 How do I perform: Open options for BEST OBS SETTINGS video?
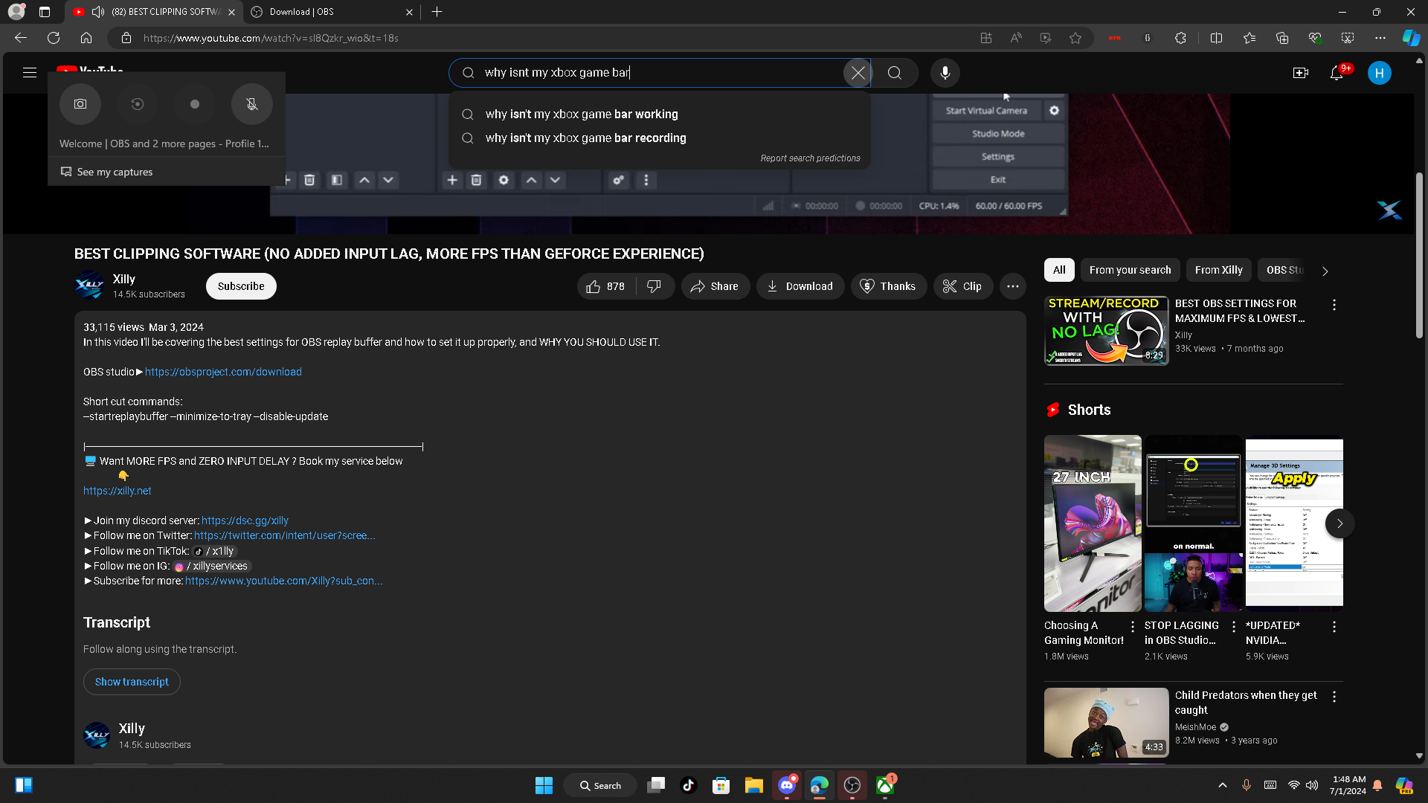pos(1334,305)
